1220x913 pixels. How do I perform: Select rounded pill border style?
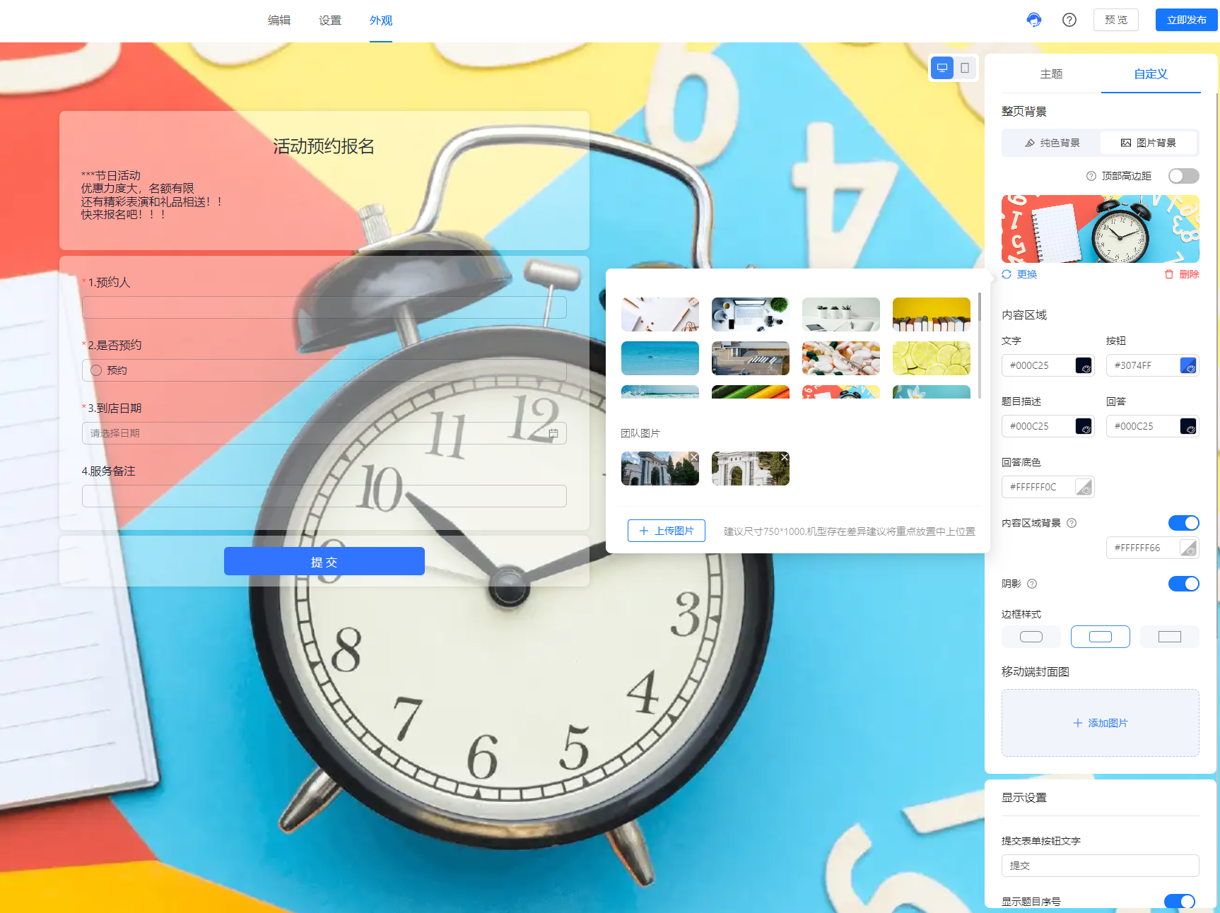point(1031,637)
